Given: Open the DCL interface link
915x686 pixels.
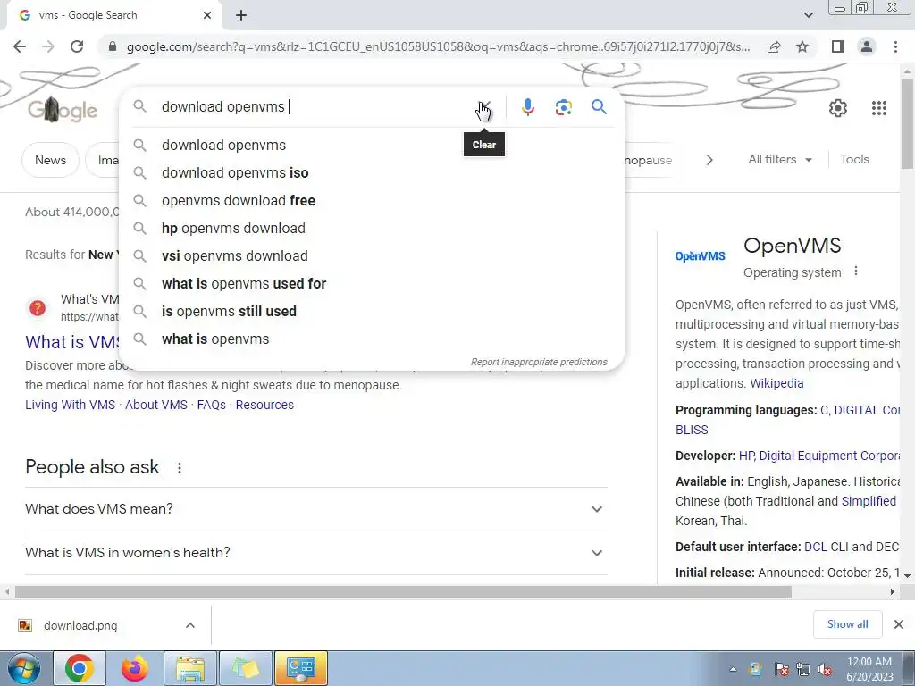Looking at the screenshot, I should point(815,547).
